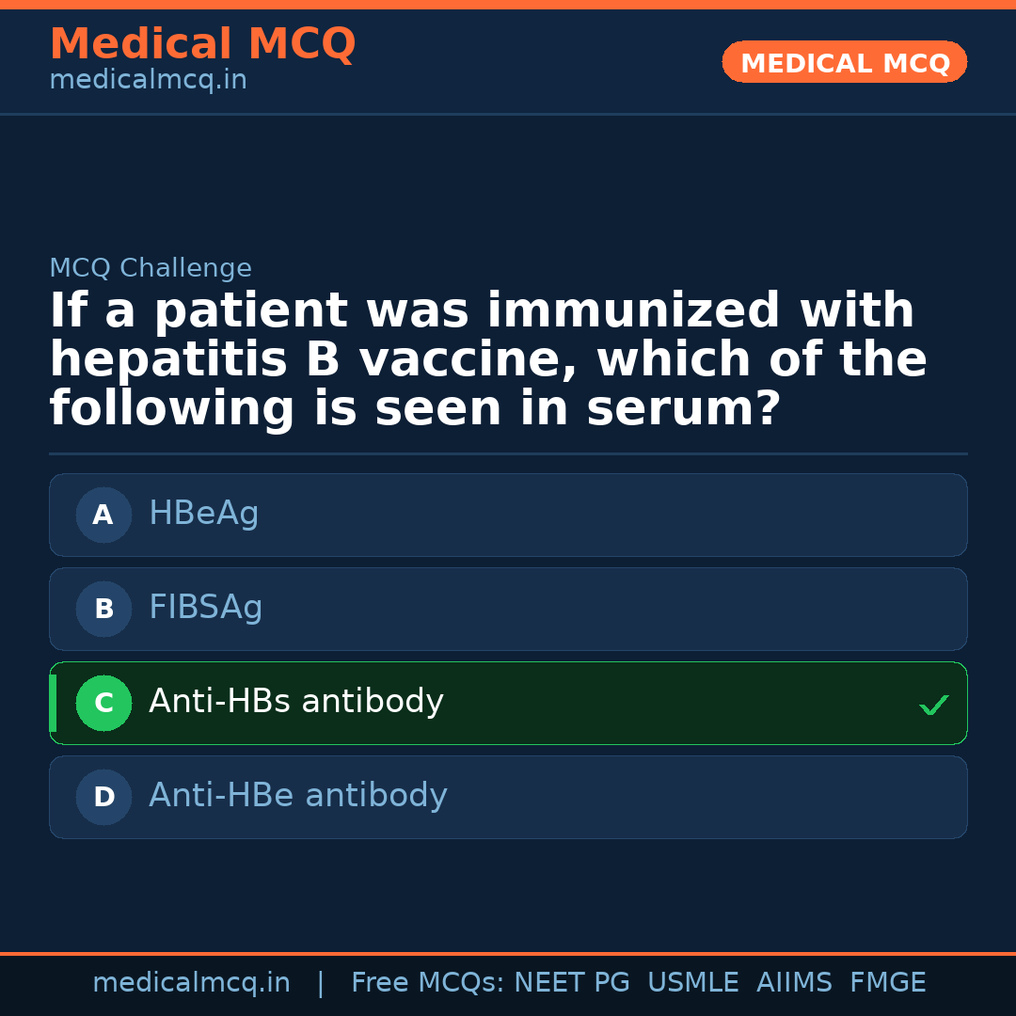The image size is (1016, 1016).
Task: Select AIIMS in the footer
Action: [x=794, y=983]
